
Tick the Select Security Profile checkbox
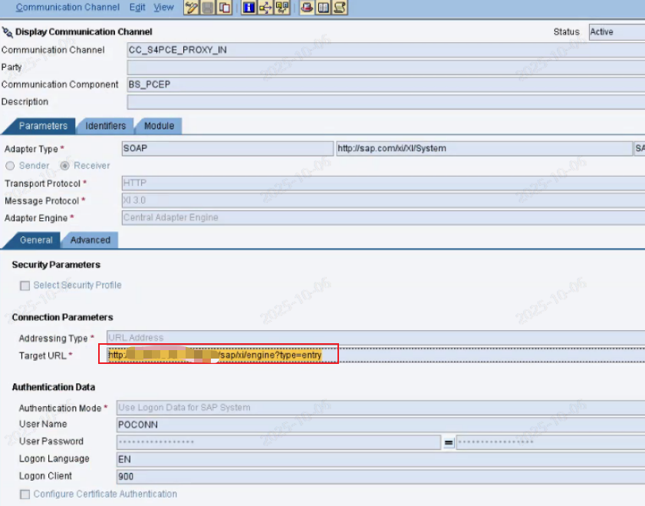pyautogui.click(x=25, y=286)
